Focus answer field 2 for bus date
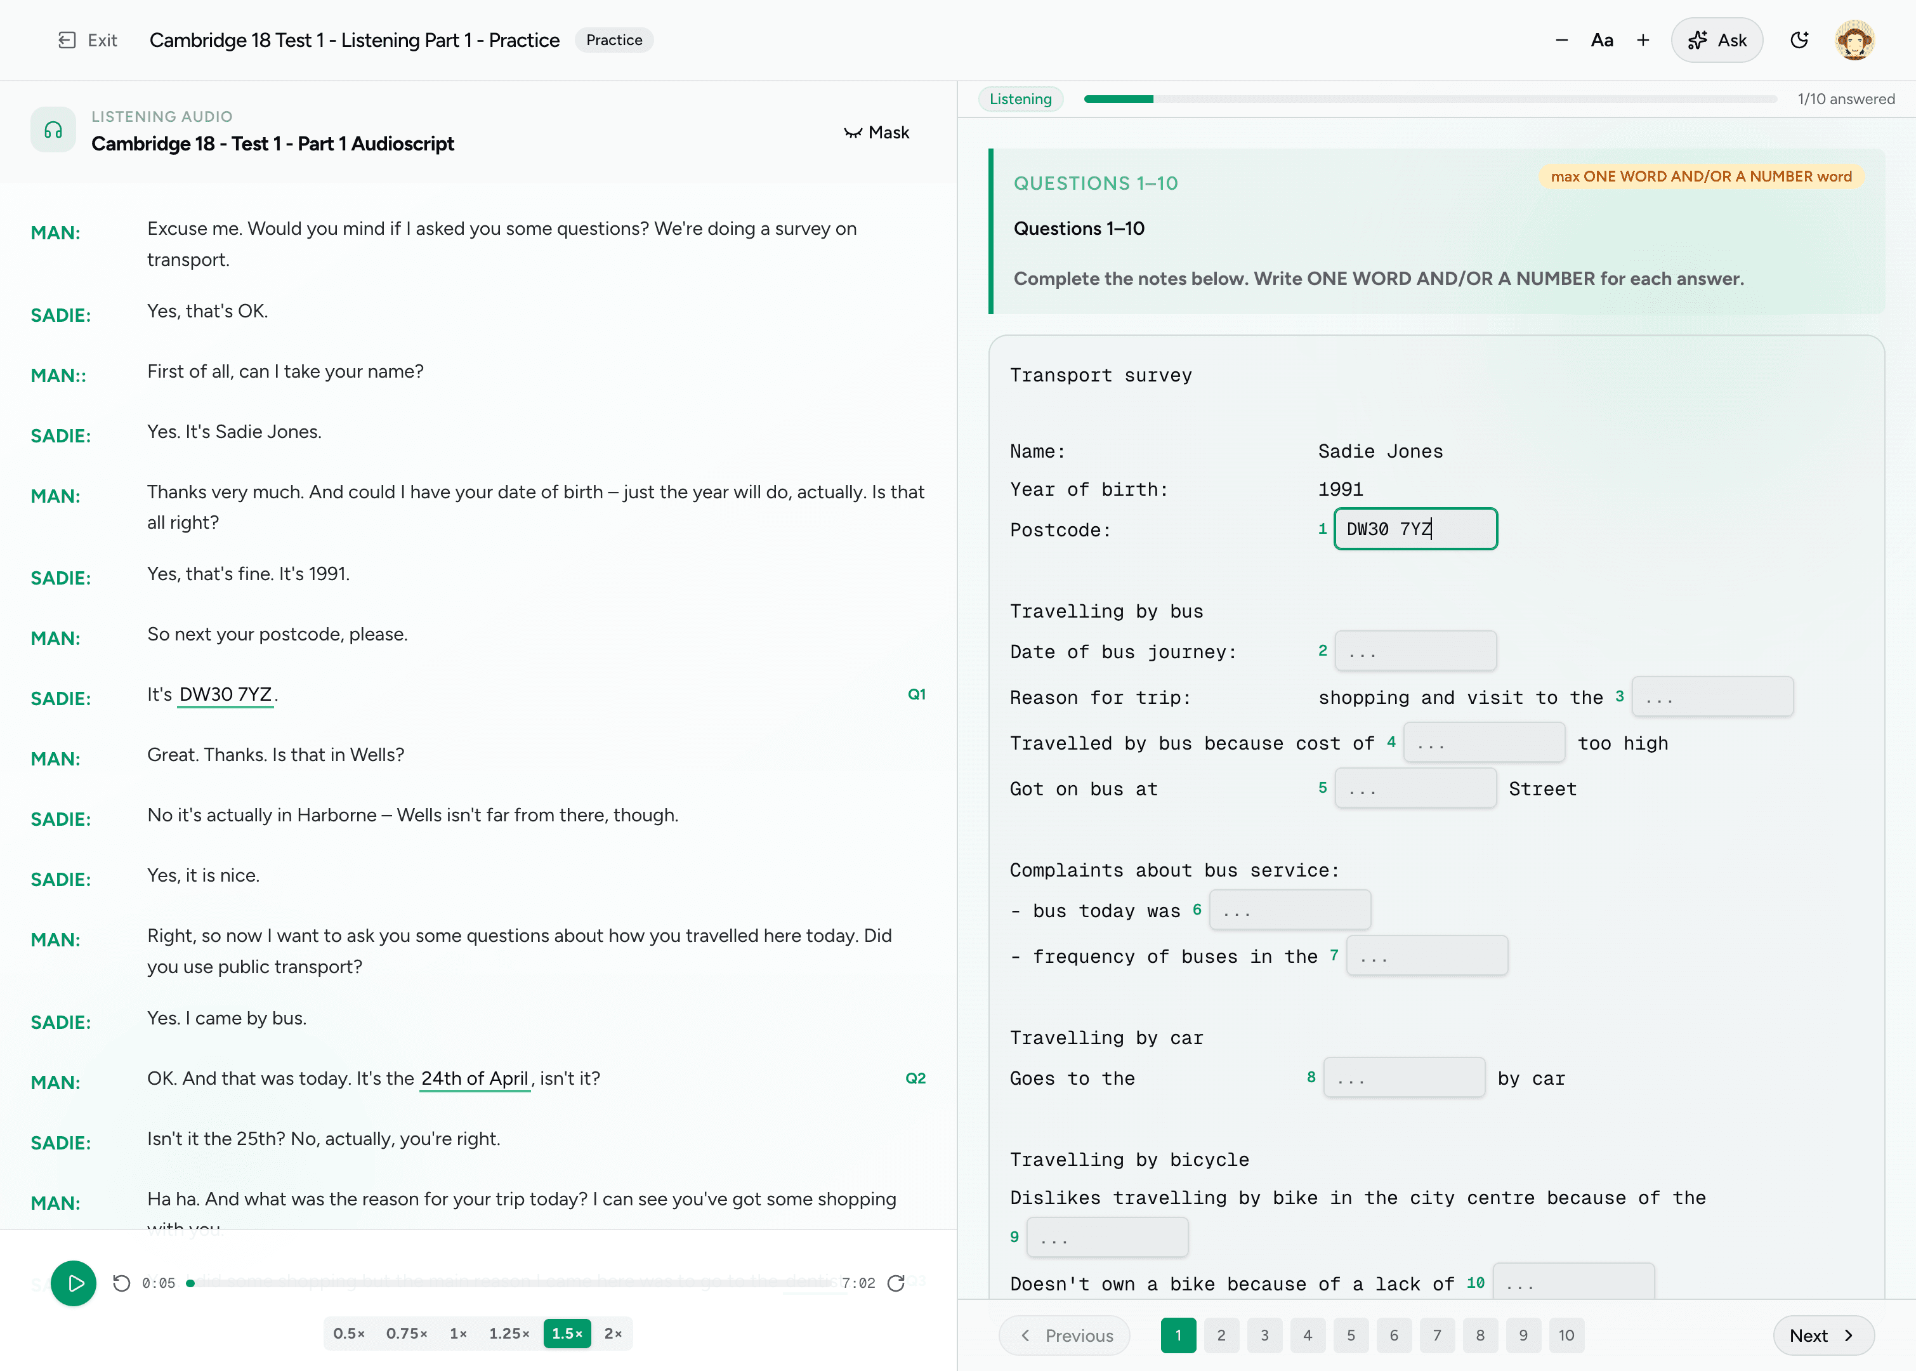The height and width of the screenshot is (1371, 1916). point(1415,651)
